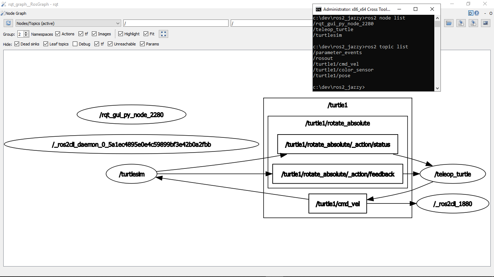The image size is (494, 277).
Task: Click Command Prompt scrollbar down arrow
Action: pos(438,88)
